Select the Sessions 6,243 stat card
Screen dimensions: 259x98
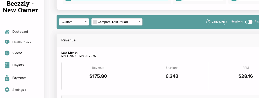[x=172, y=76]
